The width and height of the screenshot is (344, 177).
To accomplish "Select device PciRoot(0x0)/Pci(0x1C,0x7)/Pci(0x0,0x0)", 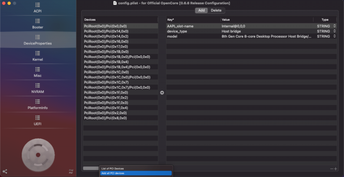I will [x=120, y=87].
